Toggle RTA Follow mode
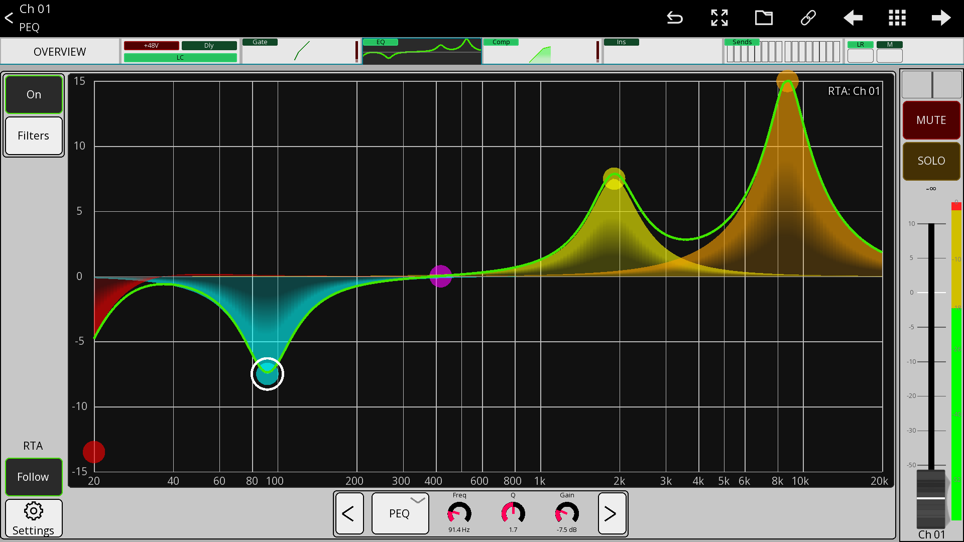964x542 pixels. (x=33, y=477)
